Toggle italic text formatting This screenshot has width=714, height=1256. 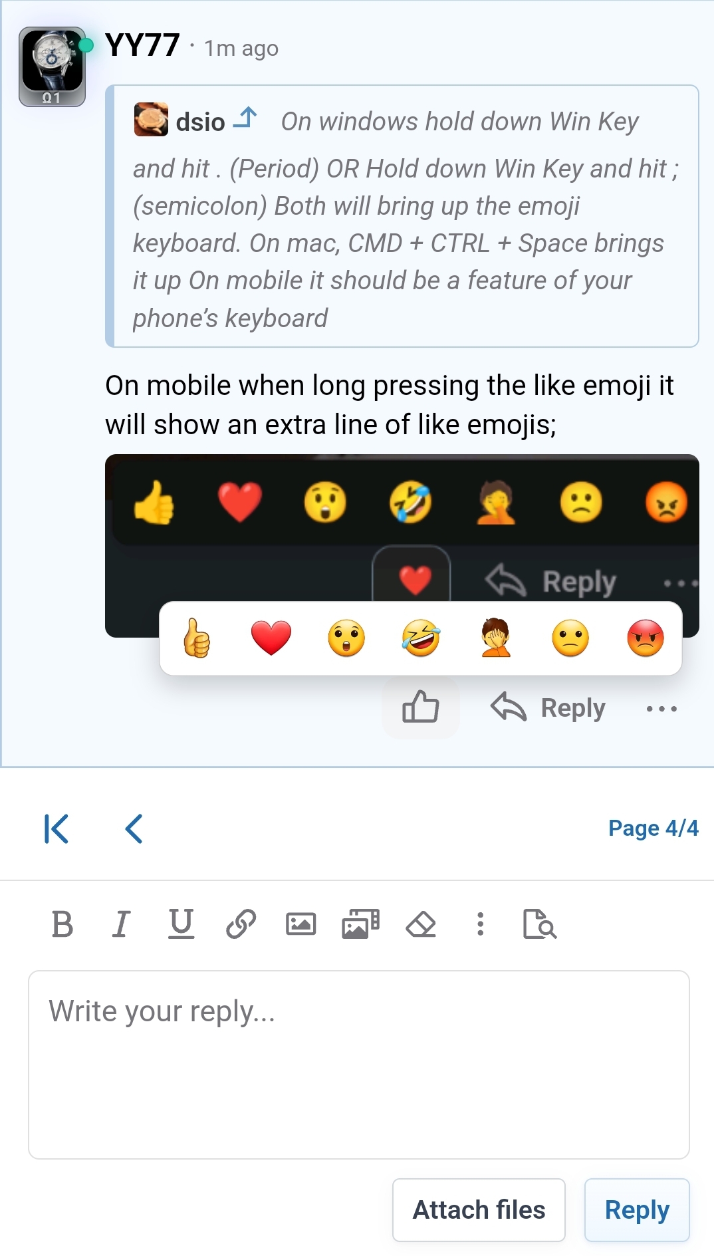point(121,924)
